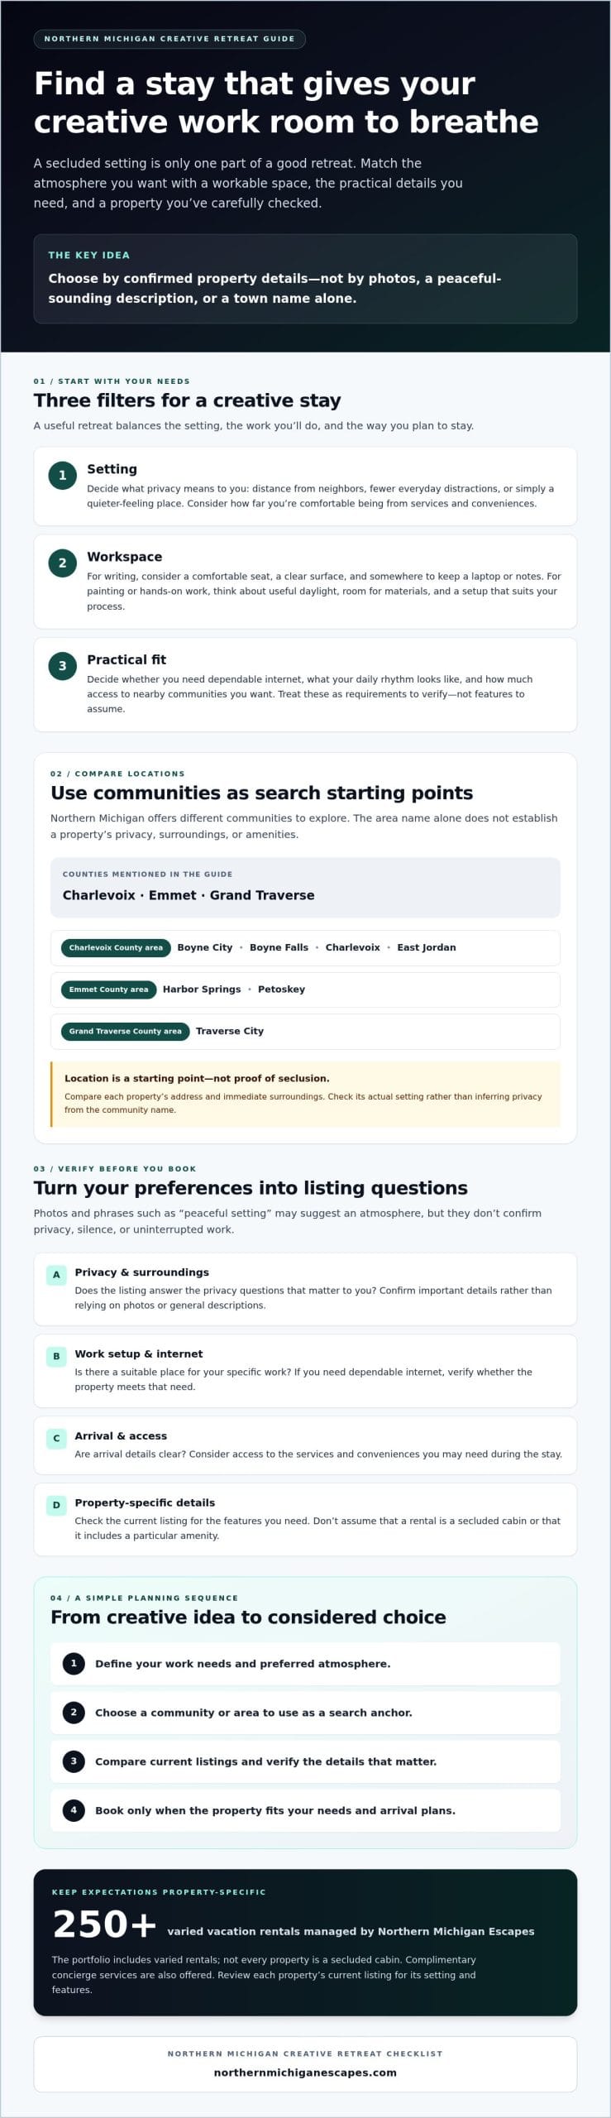Screen dimensions: 611x2118
Task: Click the number 2 Workspace circle badge
Action: pyautogui.click(x=62, y=563)
